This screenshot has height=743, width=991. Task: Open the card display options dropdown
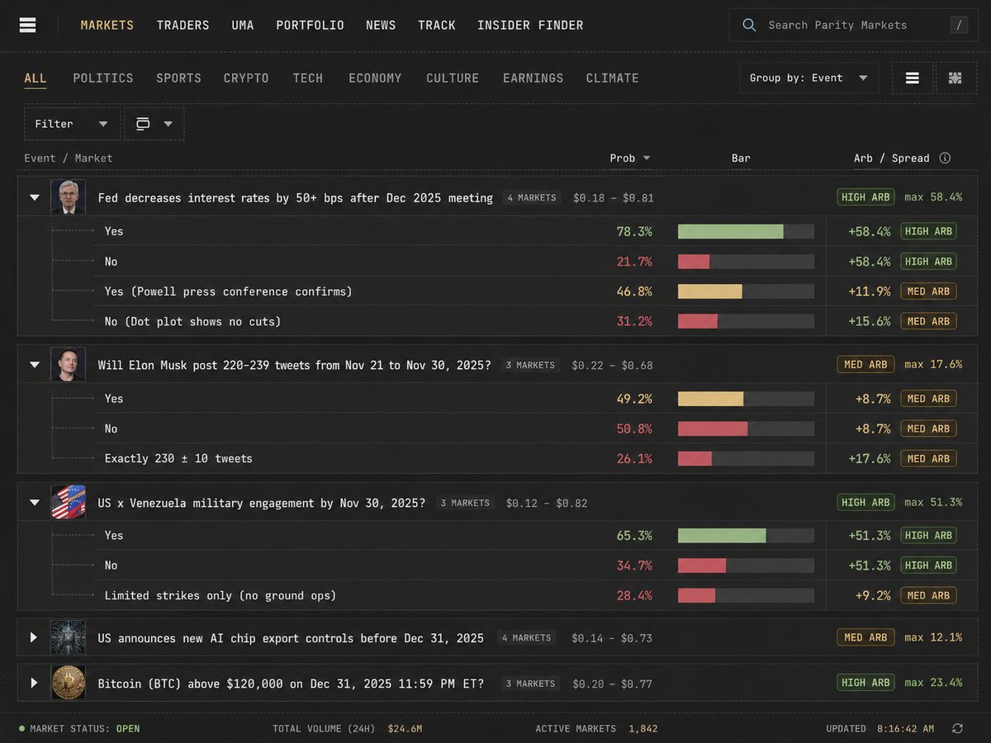click(x=154, y=124)
